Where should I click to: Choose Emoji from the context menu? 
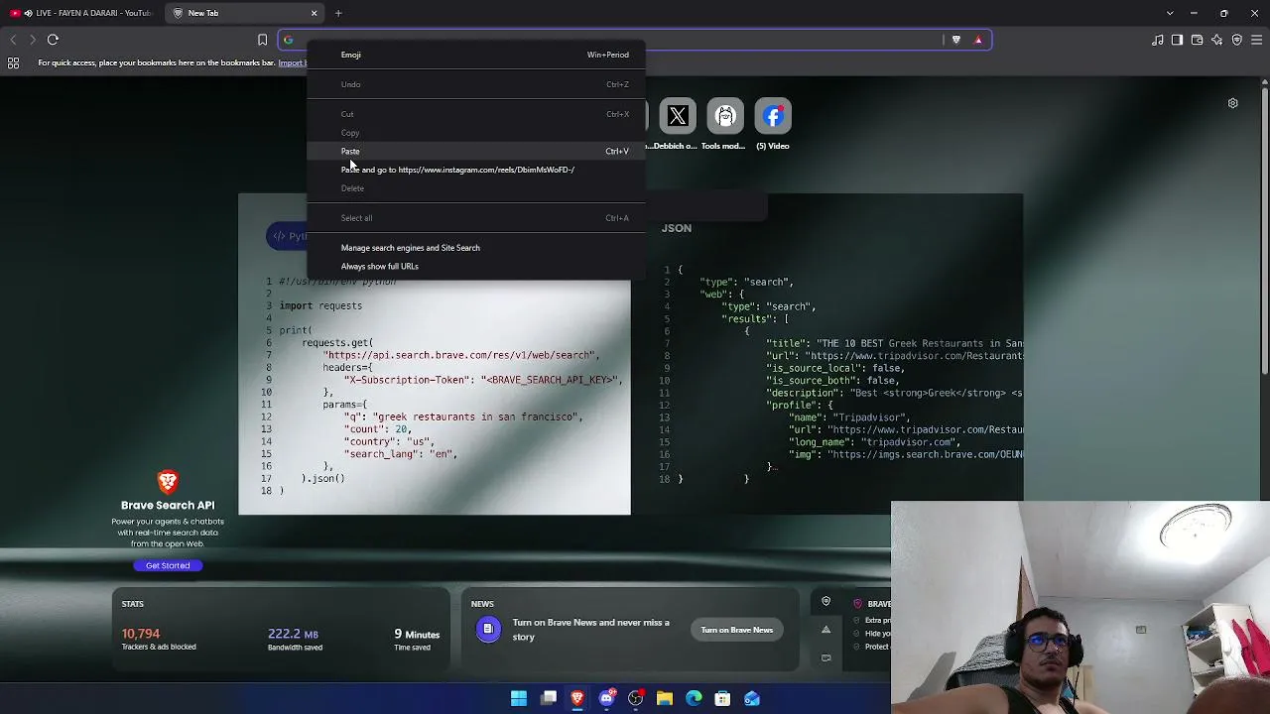(x=476, y=55)
